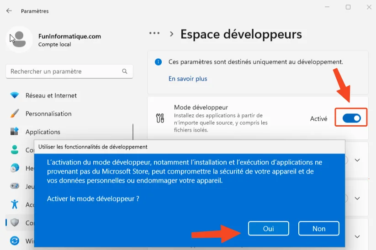Decline with the Non button
The height and width of the screenshot is (250, 376).
coord(319,229)
